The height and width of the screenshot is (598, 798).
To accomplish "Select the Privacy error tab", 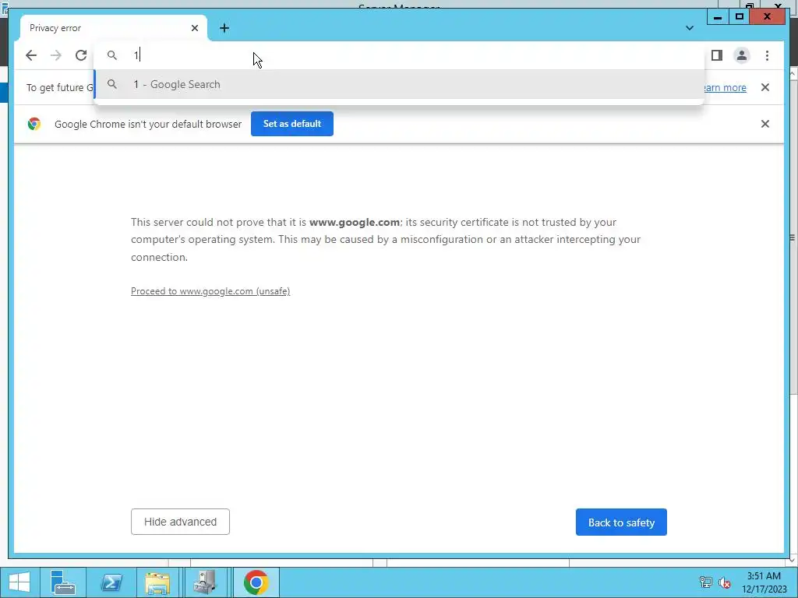I will [x=113, y=28].
